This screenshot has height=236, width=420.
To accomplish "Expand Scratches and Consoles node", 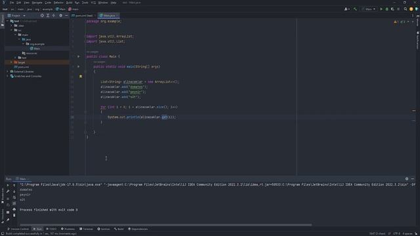I will (7, 76).
